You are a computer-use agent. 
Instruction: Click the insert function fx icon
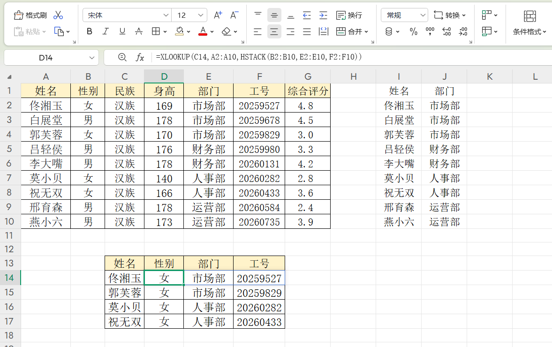(140, 57)
